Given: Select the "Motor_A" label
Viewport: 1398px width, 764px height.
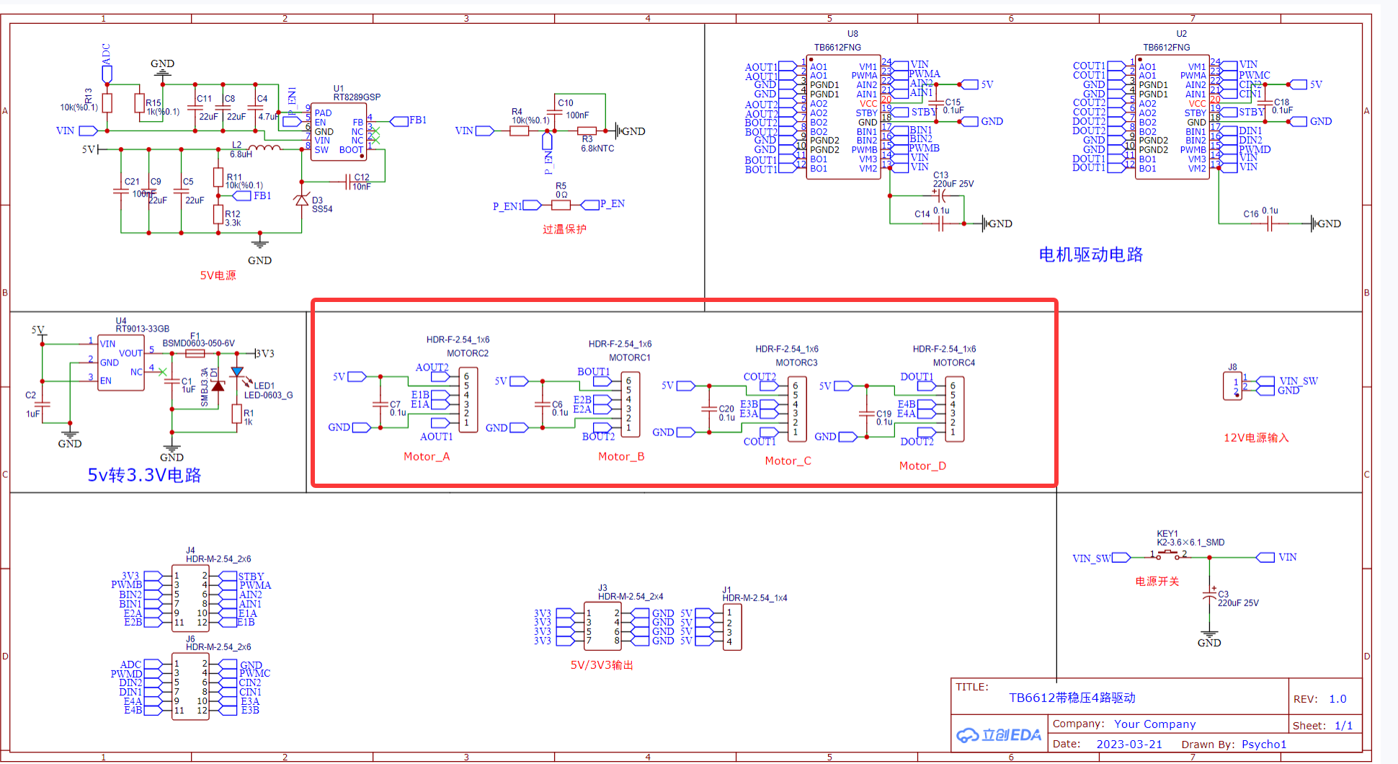Looking at the screenshot, I should coord(427,456).
